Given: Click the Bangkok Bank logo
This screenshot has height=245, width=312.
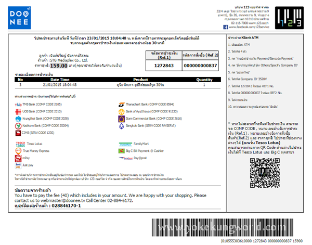Looking at the screenshot, I should pos(122,125).
